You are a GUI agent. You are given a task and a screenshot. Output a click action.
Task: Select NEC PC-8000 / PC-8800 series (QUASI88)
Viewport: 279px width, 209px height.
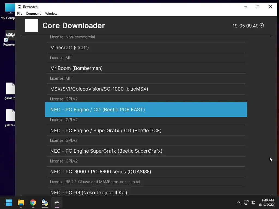(x=146, y=172)
